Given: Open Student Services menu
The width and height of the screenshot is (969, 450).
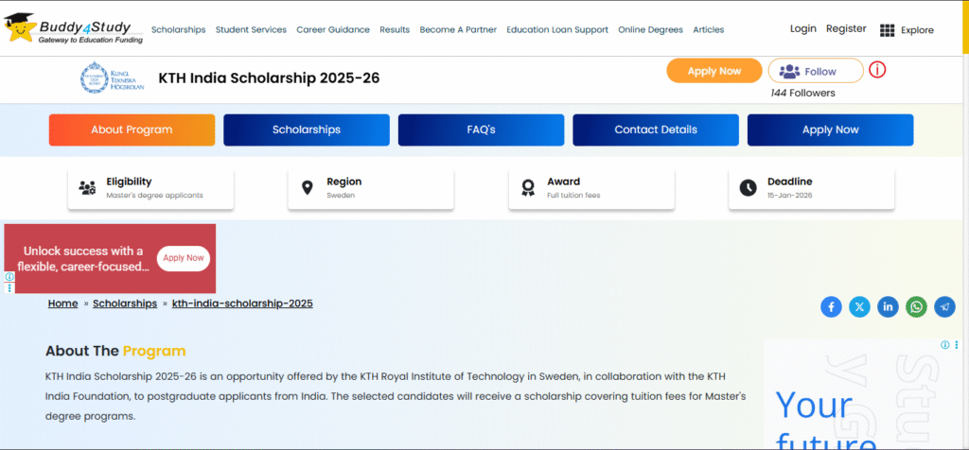Looking at the screenshot, I should [x=251, y=29].
